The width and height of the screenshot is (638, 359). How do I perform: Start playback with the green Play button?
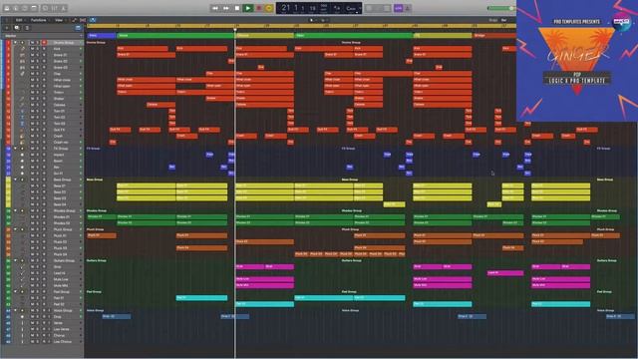click(x=248, y=8)
